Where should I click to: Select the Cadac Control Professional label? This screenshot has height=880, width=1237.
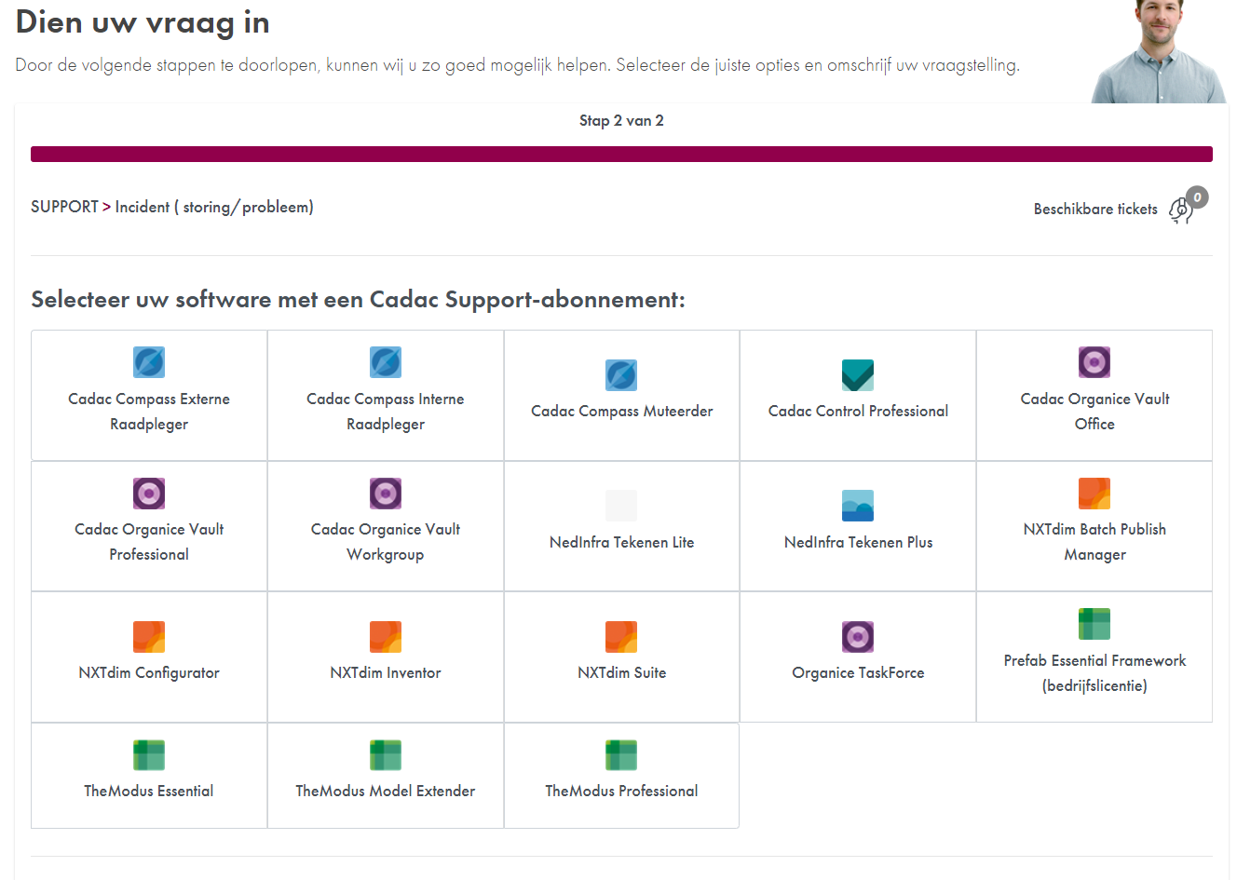tap(858, 412)
